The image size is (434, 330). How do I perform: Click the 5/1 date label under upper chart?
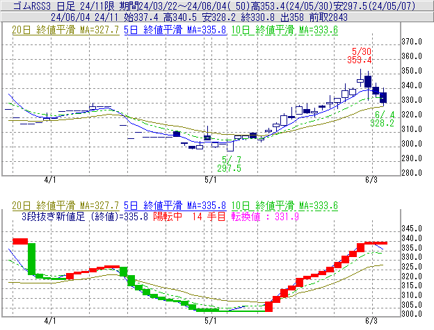(x=211, y=180)
